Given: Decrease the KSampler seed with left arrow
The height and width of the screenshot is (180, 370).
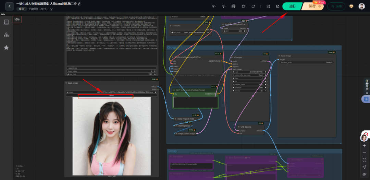Looking at the screenshot, I should [x=234, y=72].
